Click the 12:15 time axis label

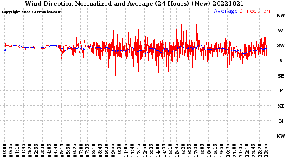(138, 151)
